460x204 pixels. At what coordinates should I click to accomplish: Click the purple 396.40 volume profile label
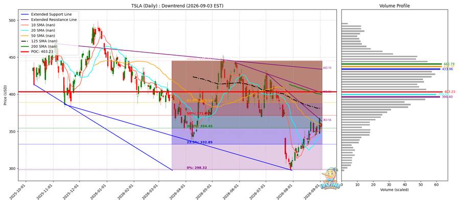coord(447,97)
